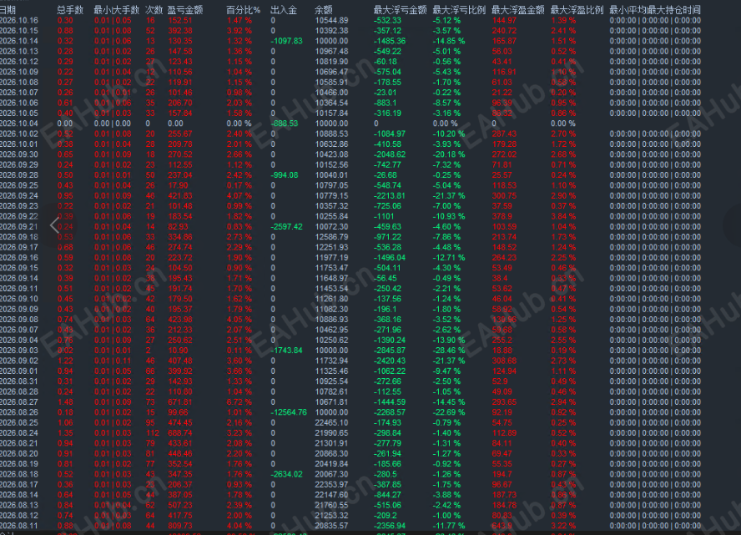The image size is (741, 535).
Task: Select the 2026.09.03 date row
Action: 350,351
